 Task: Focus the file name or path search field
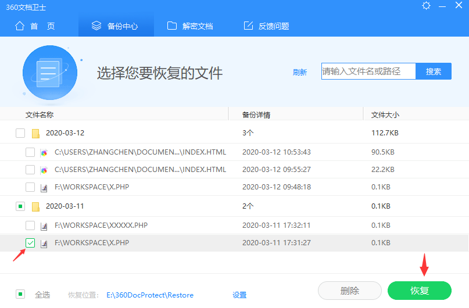[x=368, y=71]
